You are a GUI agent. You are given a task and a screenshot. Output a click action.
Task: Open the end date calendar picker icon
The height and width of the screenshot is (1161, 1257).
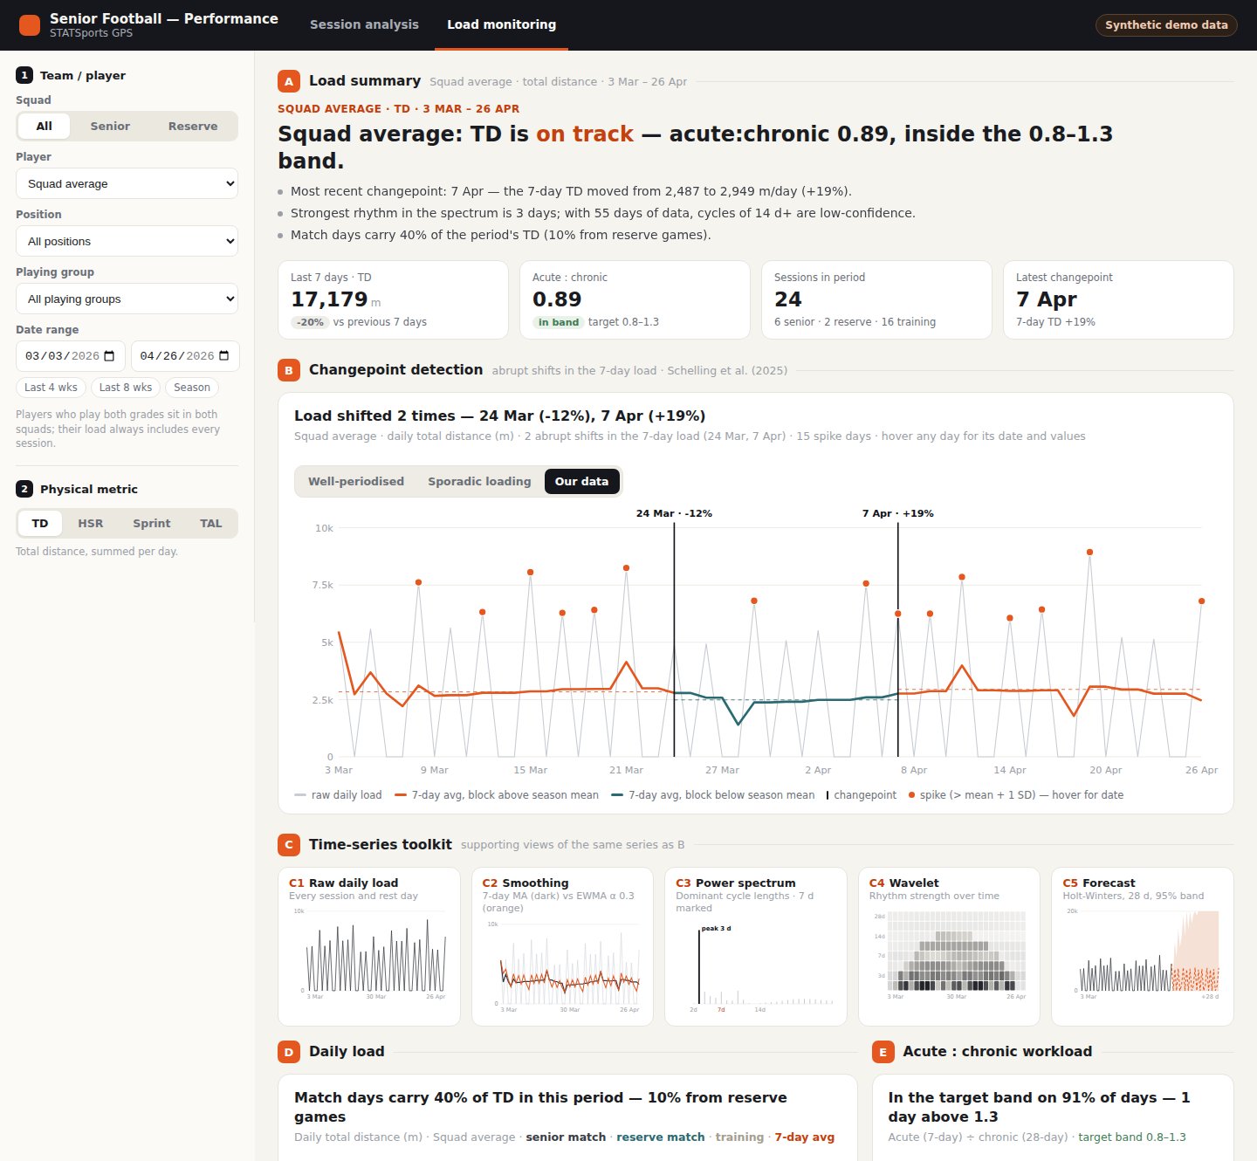point(224,356)
